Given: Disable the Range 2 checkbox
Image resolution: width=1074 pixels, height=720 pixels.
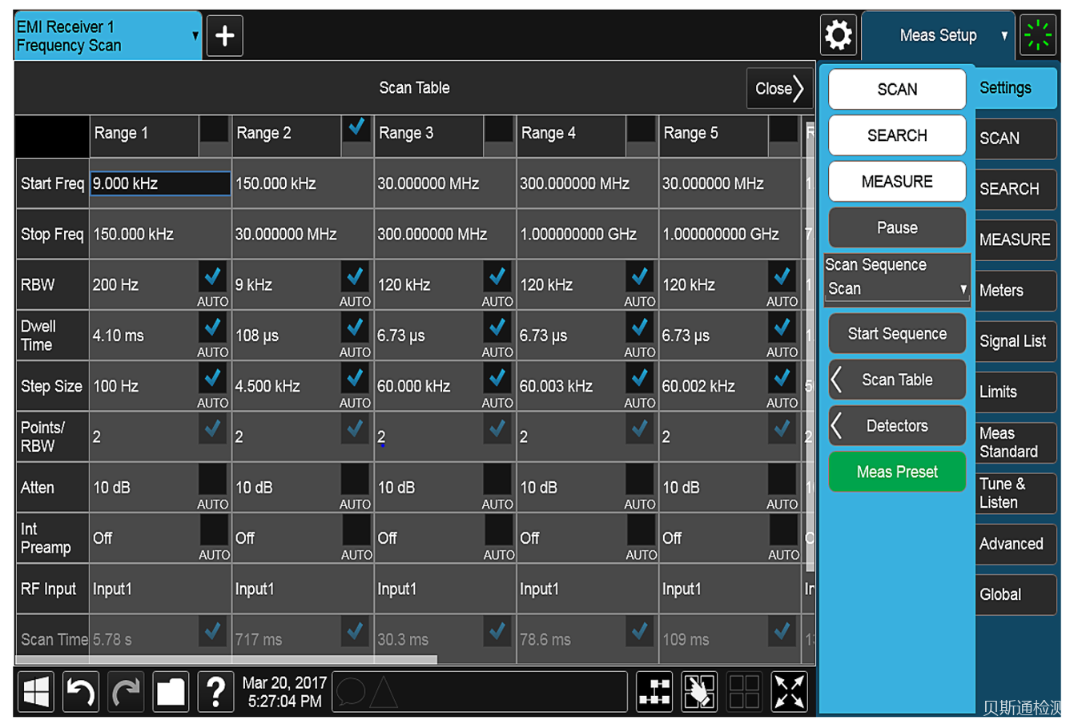Looking at the screenshot, I should 356,129.
